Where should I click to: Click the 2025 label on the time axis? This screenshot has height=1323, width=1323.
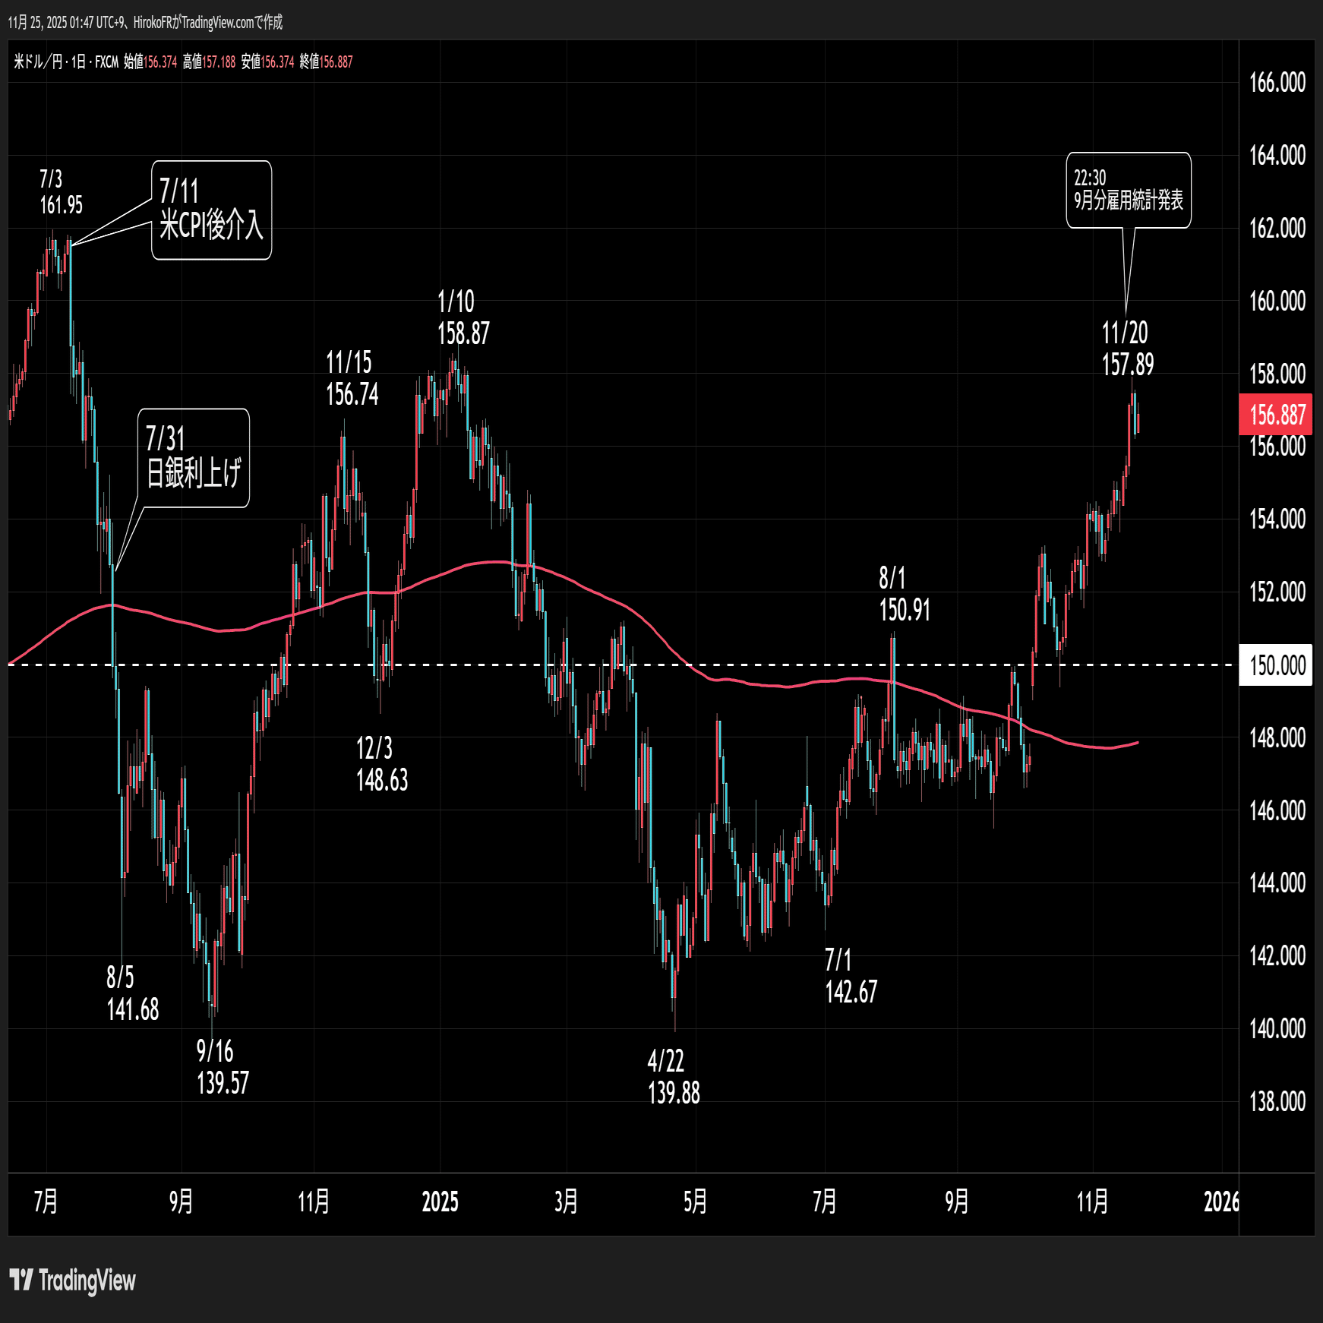[440, 1201]
